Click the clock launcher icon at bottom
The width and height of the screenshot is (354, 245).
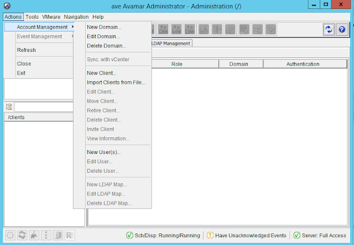(10, 235)
